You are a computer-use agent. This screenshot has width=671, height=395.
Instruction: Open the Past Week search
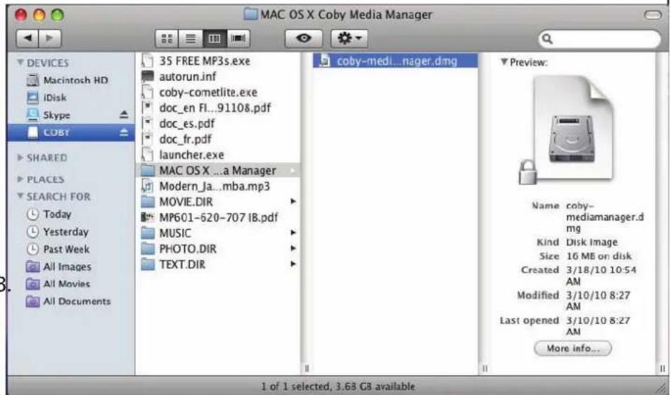coord(70,250)
